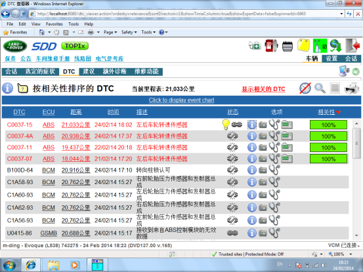Select the 选定的症状 tab
The height and width of the screenshot is (272, 363).
[x=40, y=71]
